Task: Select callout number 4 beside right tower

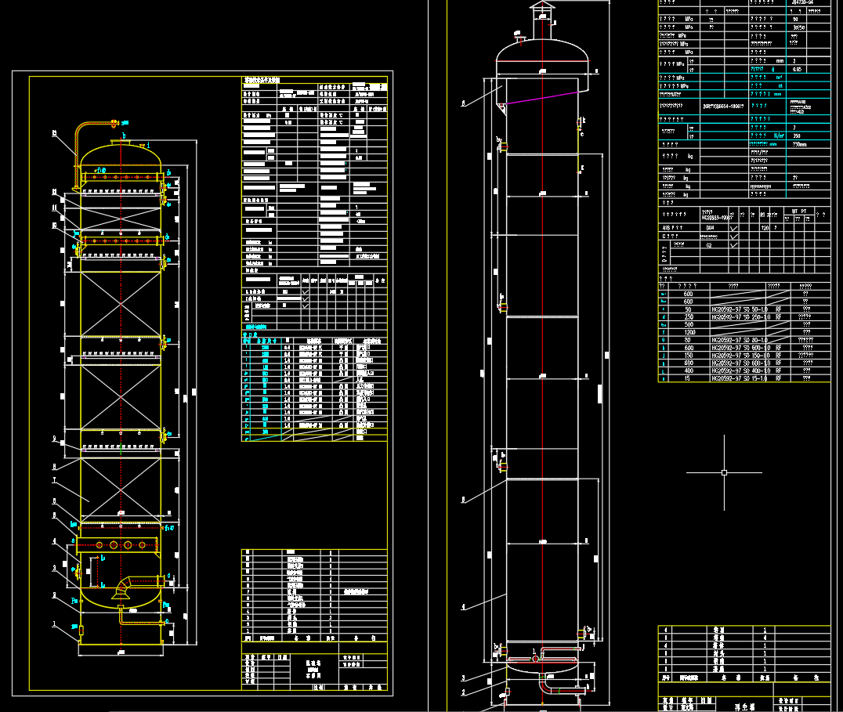Action: pyautogui.click(x=463, y=607)
